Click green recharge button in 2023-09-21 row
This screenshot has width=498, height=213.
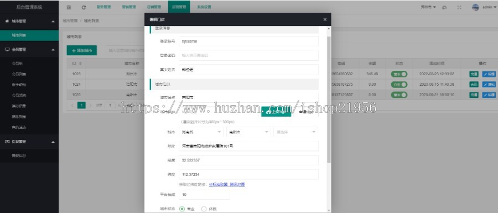[x=474, y=95]
